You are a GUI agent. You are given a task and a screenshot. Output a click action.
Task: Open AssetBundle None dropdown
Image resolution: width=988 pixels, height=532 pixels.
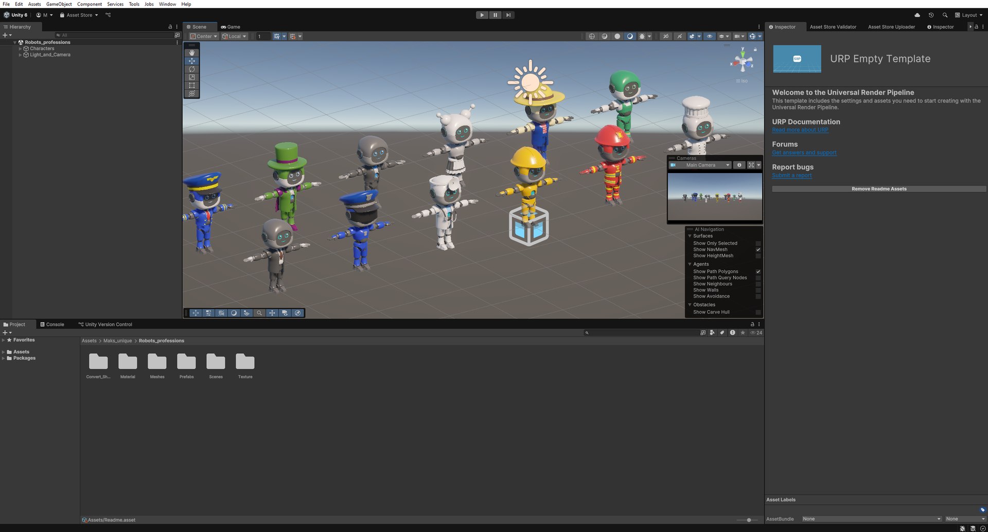(872, 519)
